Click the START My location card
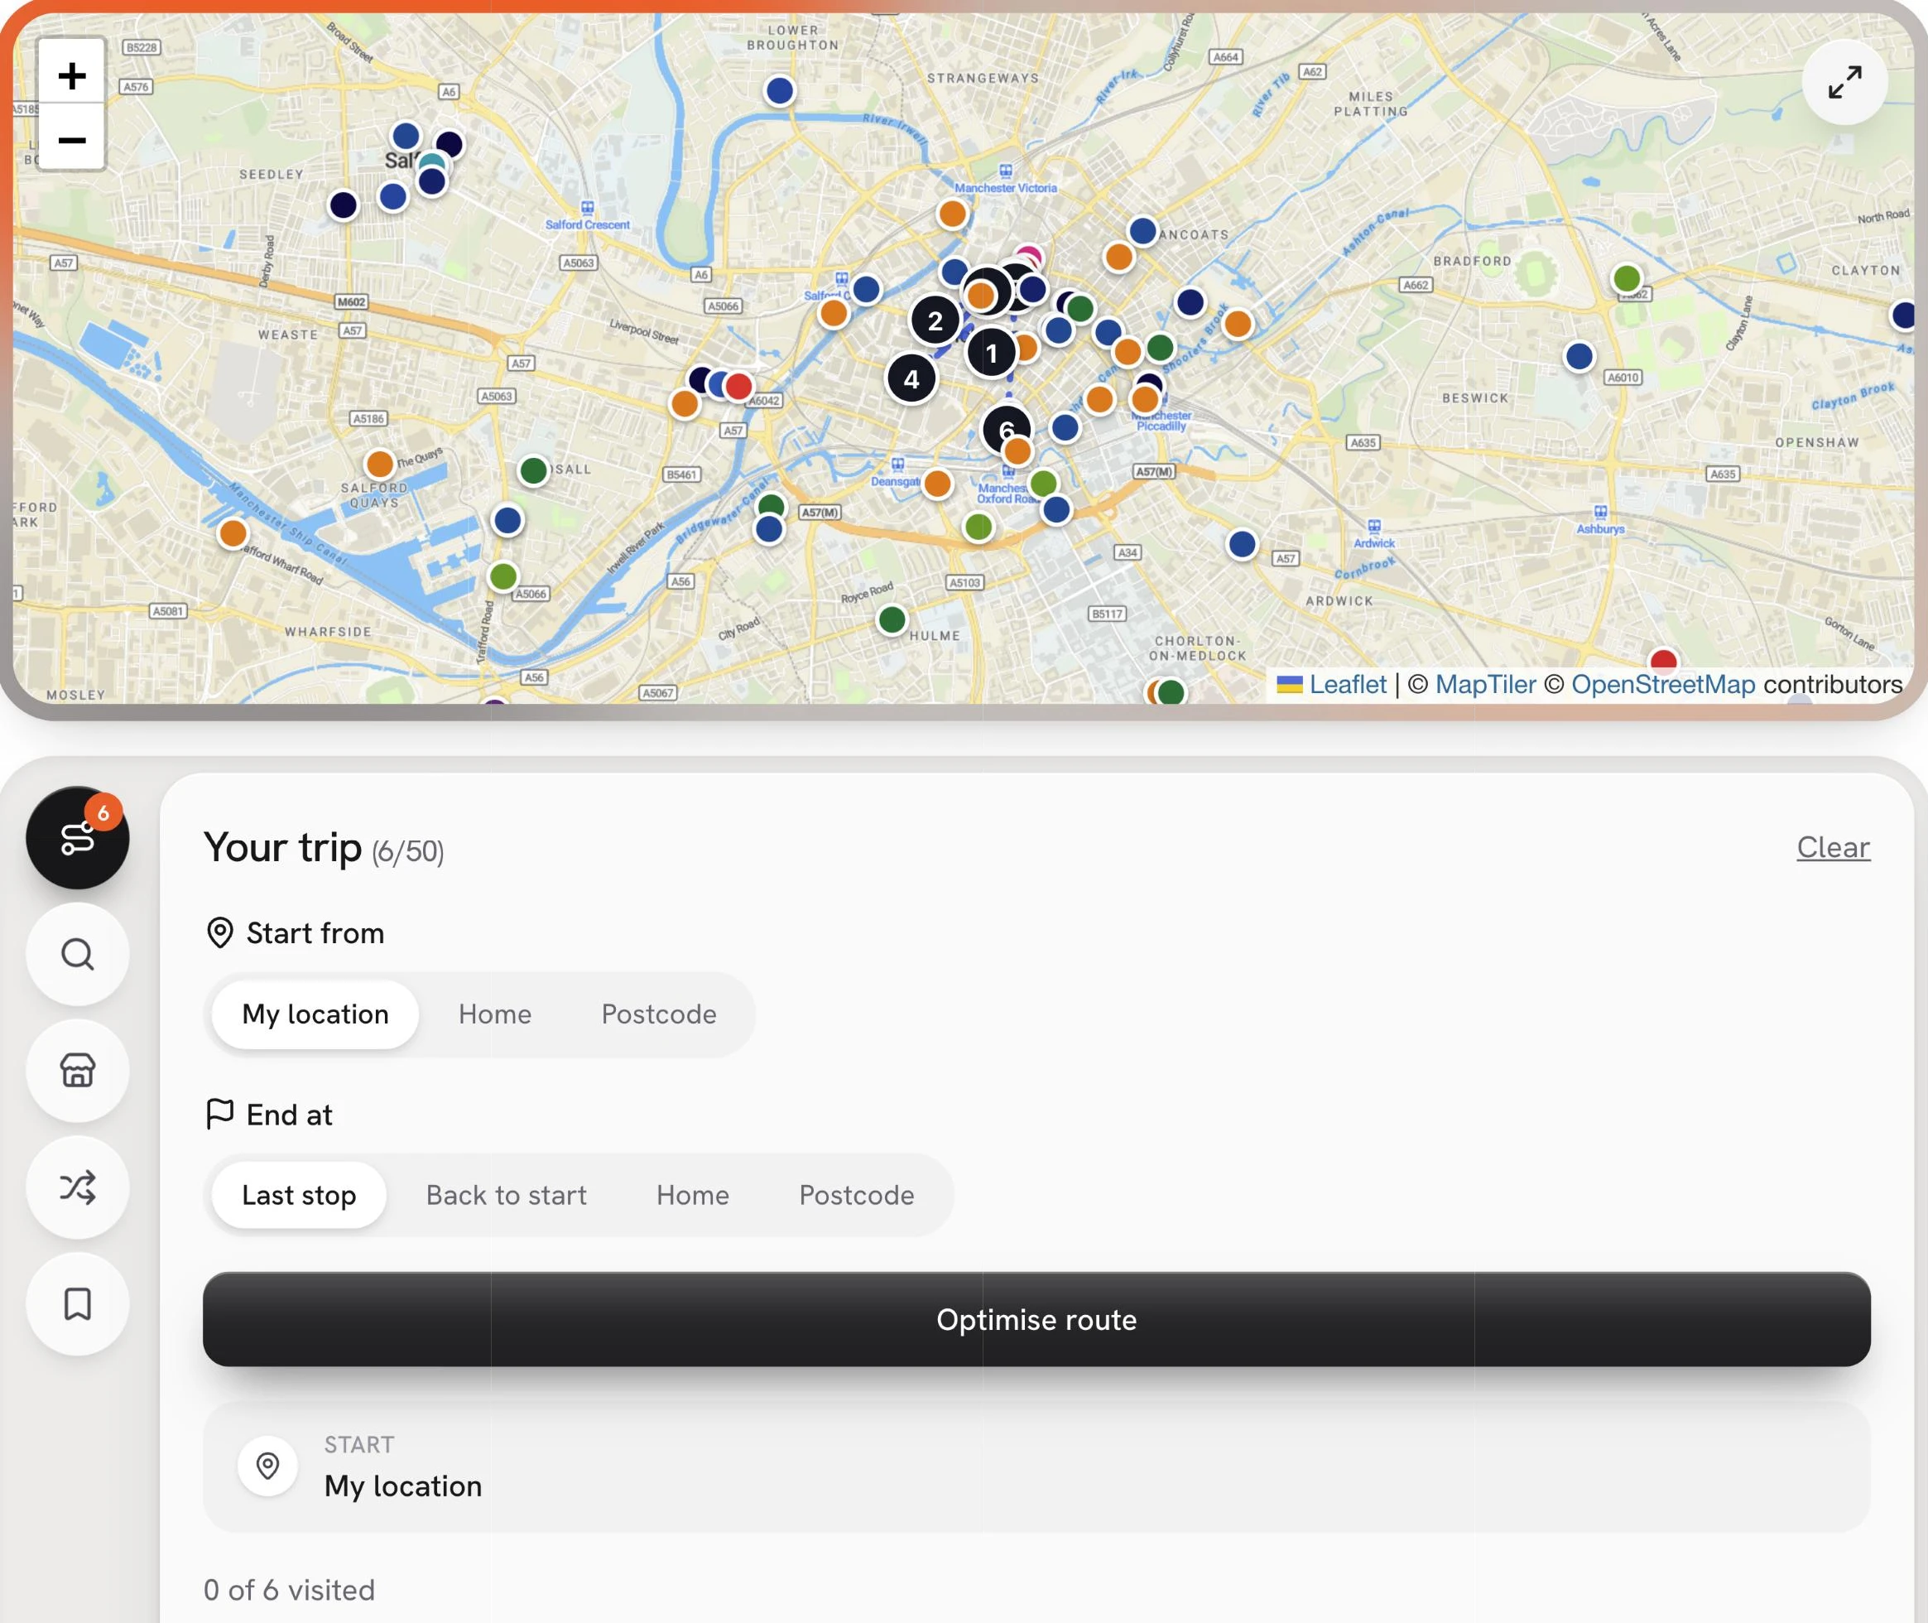The height and width of the screenshot is (1623, 1928). [1036, 1466]
